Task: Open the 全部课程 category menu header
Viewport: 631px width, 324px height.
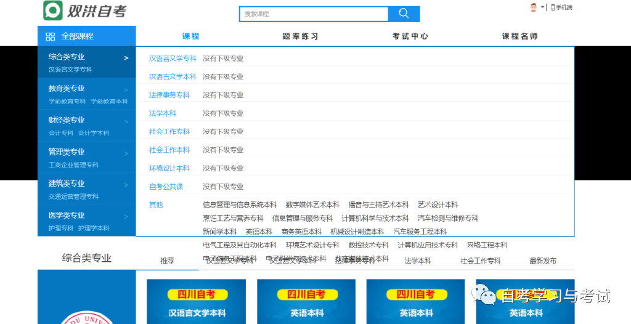Action: tap(86, 36)
